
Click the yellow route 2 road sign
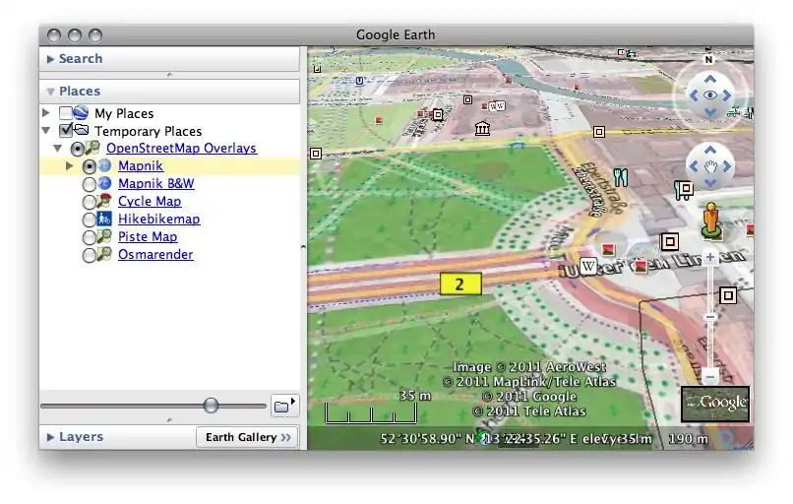[458, 285]
